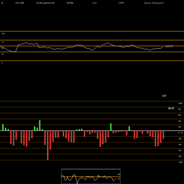Click the MR axis label 80
Image resolution: width=184 pixels, height=184 pixels.
(179, 109)
